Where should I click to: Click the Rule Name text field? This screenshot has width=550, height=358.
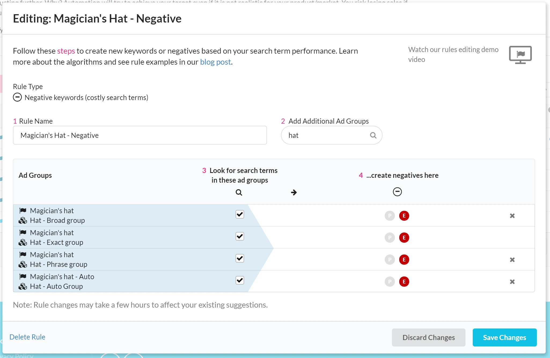tap(140, 135)
